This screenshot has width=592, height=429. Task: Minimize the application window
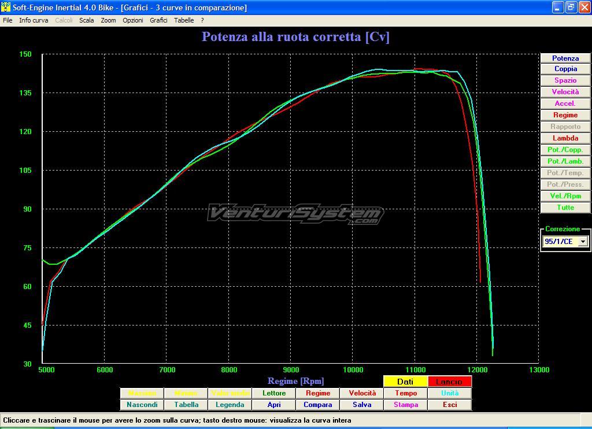[x=558, y=7]
